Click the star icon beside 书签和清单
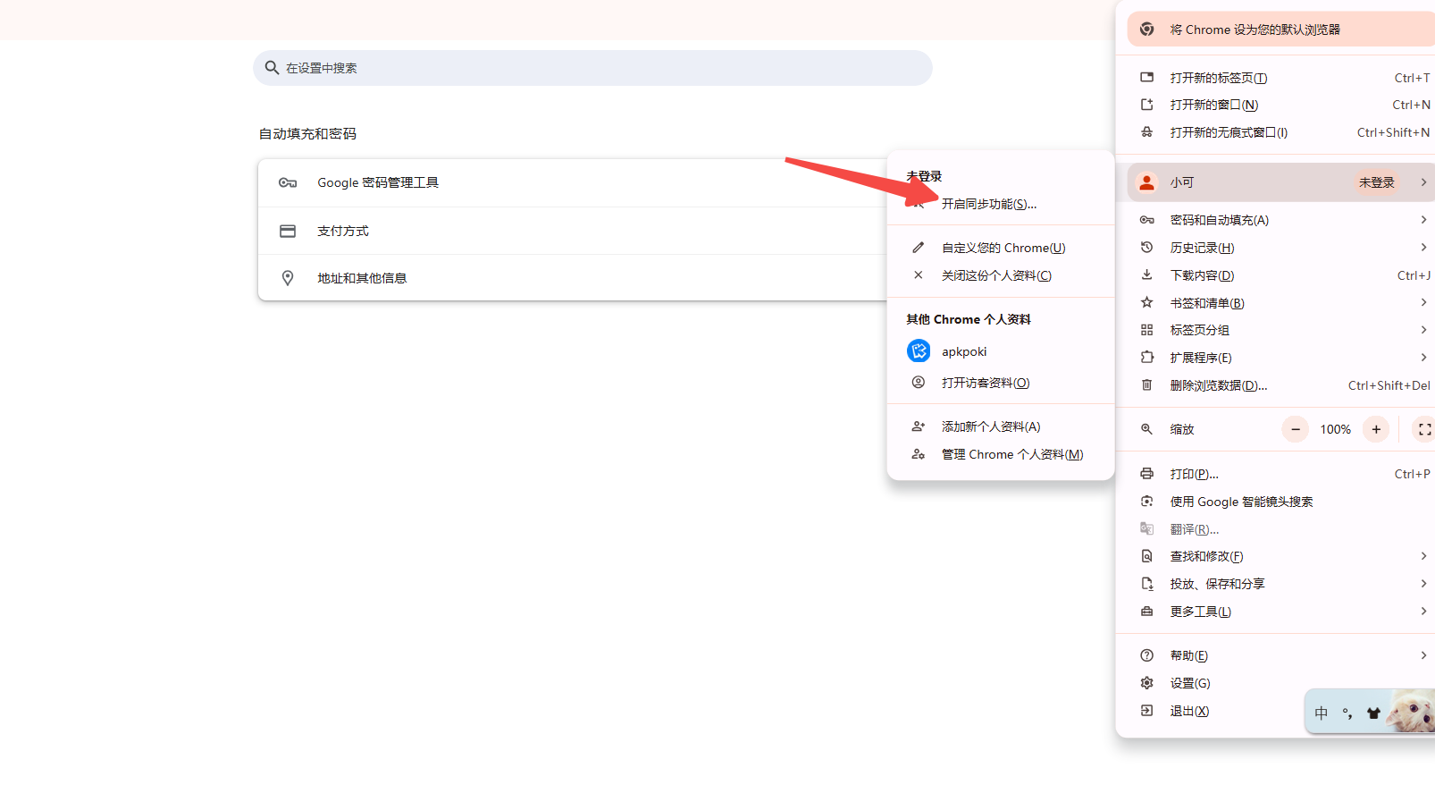The width and height of the screenshot is (1435, 785). 1147,303
